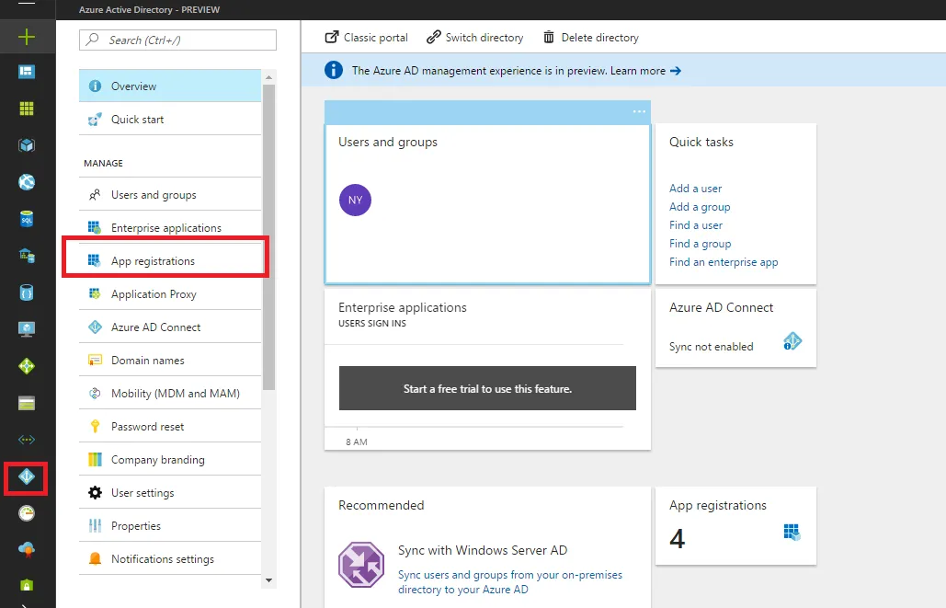Open Azure Active Directory sidebar icon

pos(27,477)
